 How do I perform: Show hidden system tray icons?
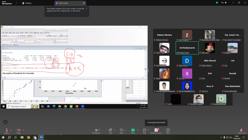221,137
